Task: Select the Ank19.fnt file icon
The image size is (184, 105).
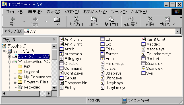Action: pyautogui.click(x=62, y=44)
